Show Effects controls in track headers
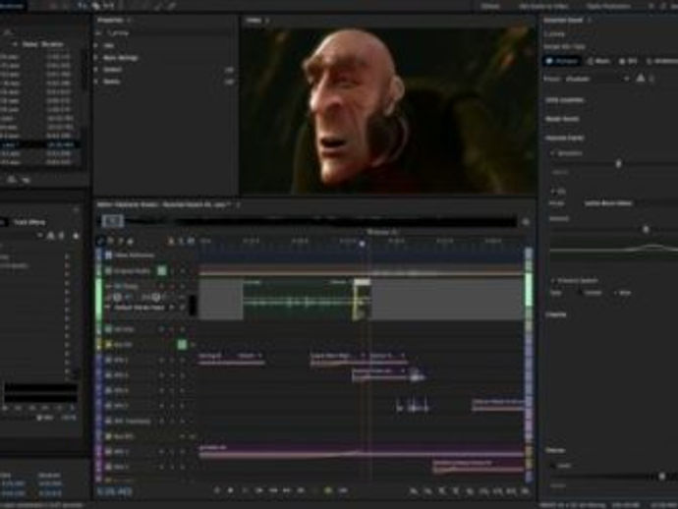This screenshot has height=509, width=678. pos(110,242)
